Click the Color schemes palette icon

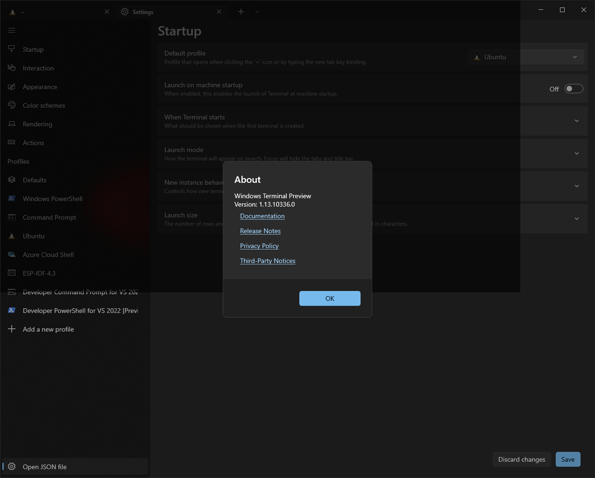[x=12, y=105]
